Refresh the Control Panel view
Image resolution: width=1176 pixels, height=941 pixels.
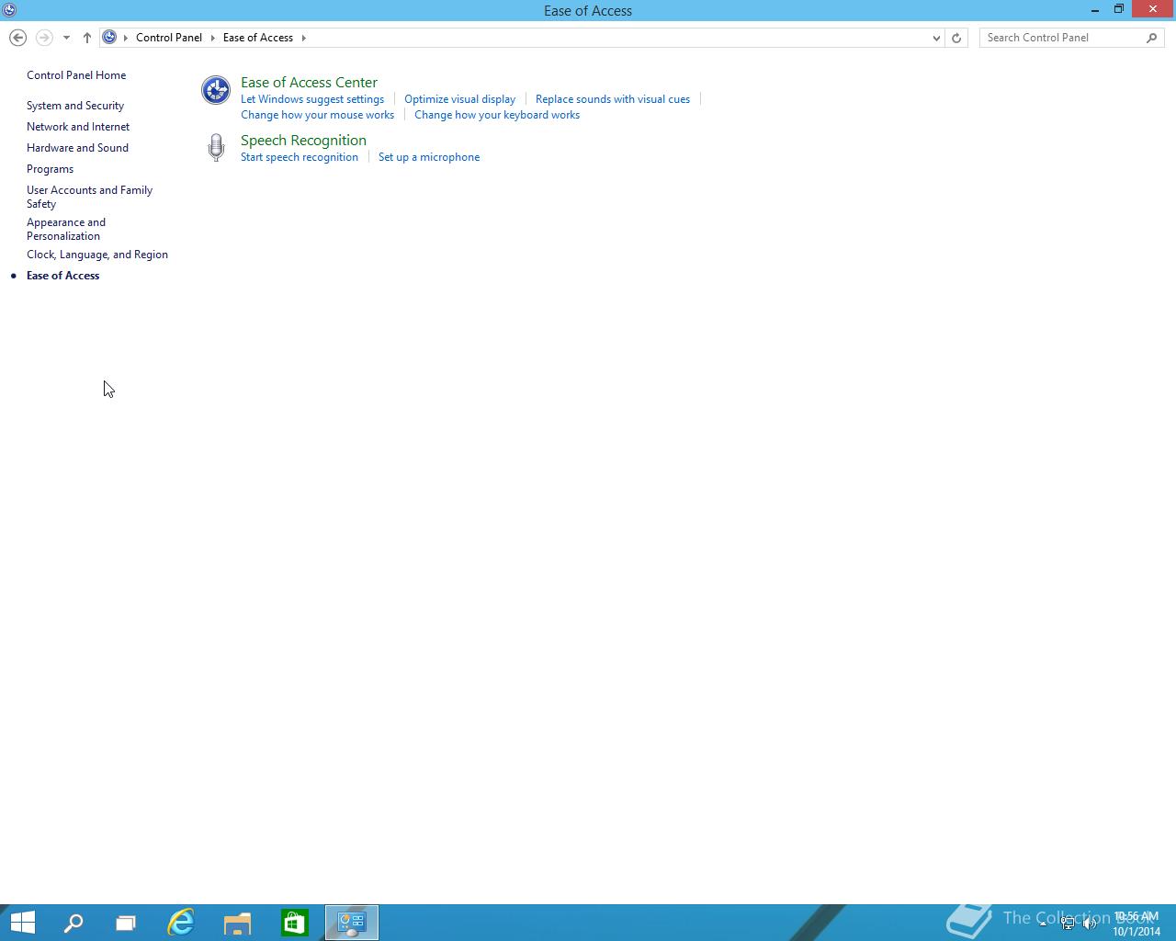[x=956, y=38]
